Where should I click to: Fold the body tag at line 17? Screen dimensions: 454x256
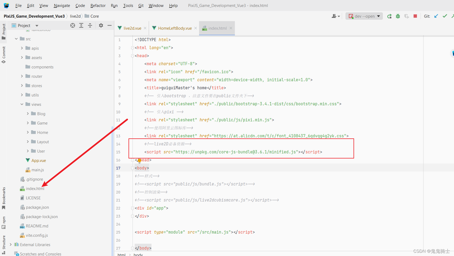point(132,168)
